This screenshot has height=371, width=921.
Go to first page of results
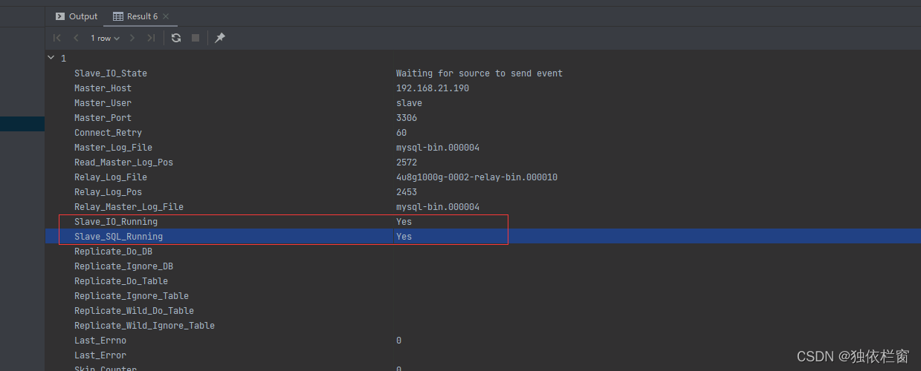click(57, 38)
